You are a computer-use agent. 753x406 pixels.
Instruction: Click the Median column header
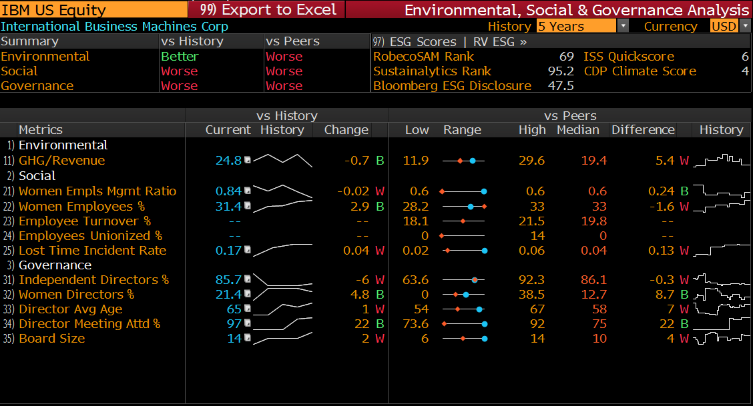tap(577, 129)
